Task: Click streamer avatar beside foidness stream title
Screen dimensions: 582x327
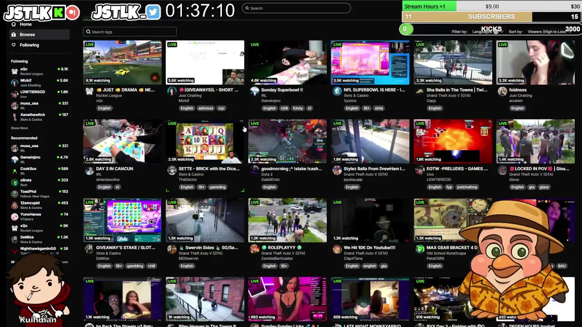Action: [x=502, y=91]
